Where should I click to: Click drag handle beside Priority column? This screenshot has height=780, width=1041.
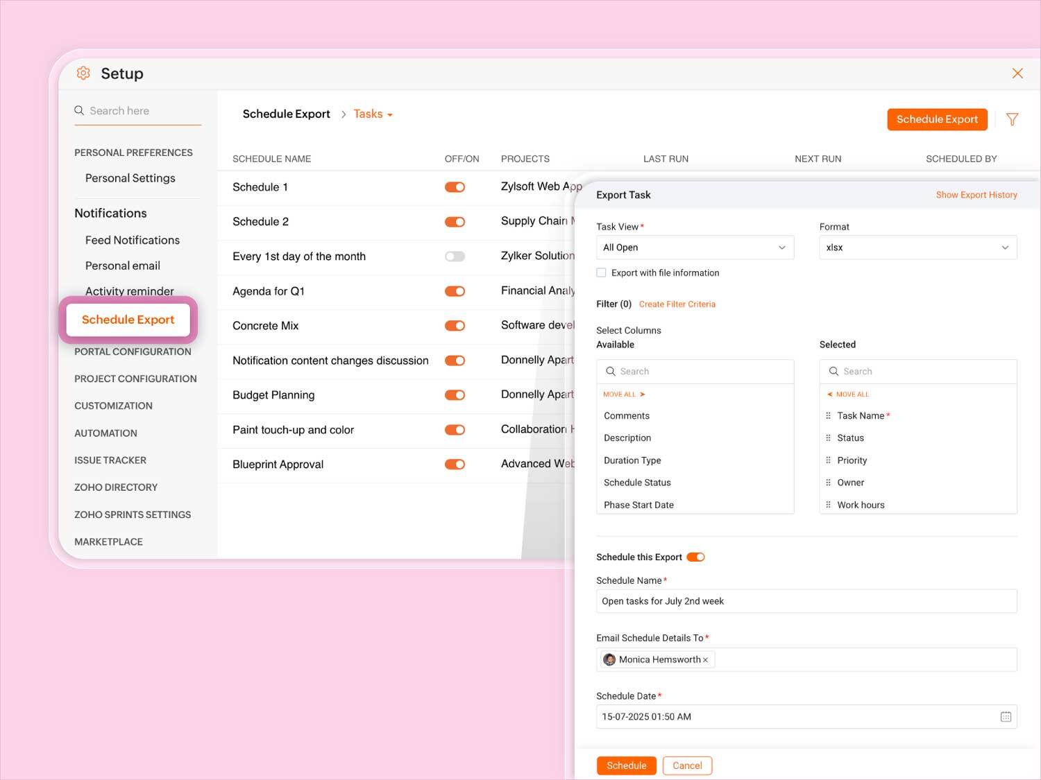[x=828, y=460]
